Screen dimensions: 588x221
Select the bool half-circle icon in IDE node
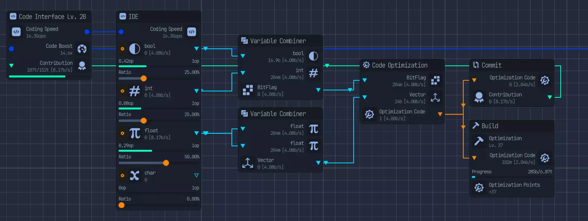[x=135, y=49]
